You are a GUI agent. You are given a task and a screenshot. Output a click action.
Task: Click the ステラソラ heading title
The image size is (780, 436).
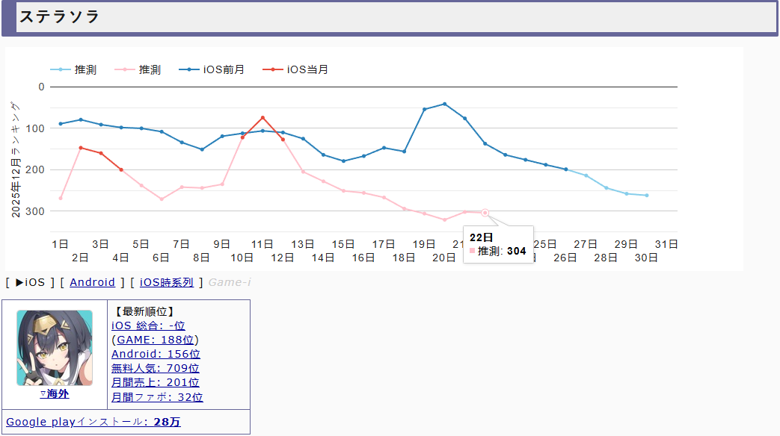(60, 16)
